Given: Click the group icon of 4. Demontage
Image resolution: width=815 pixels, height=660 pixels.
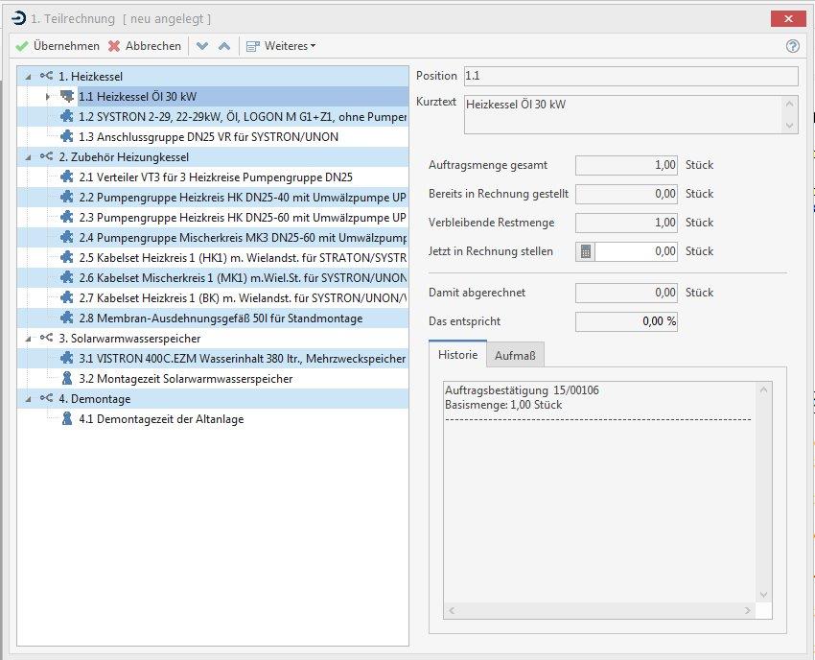Looking at the screenshot, I should click(46, 398).
